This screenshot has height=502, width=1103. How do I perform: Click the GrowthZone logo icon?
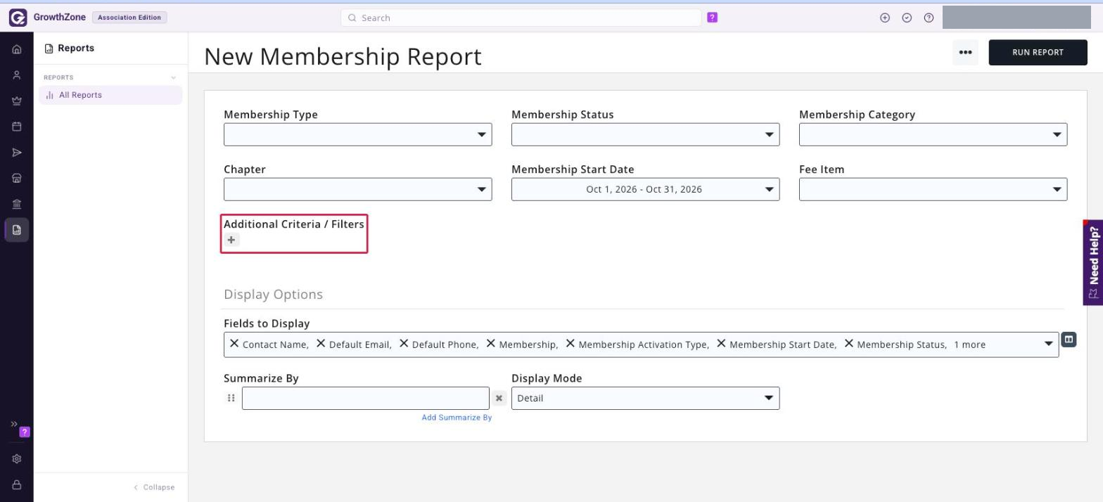tap(18, 18)
